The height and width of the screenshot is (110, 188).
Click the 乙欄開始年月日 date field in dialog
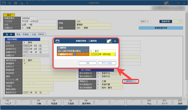(102, 54)
